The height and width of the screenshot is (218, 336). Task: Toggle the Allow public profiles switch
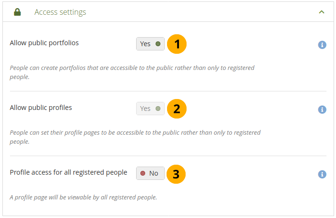[x=150, y=109]
